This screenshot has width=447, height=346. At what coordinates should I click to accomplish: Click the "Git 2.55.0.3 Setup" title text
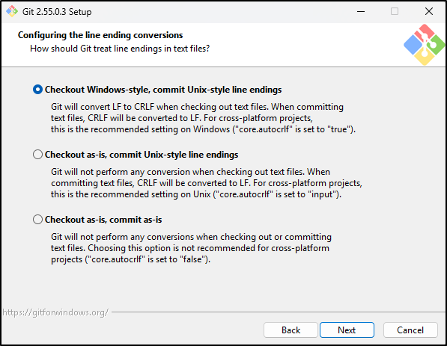point(57,12)
